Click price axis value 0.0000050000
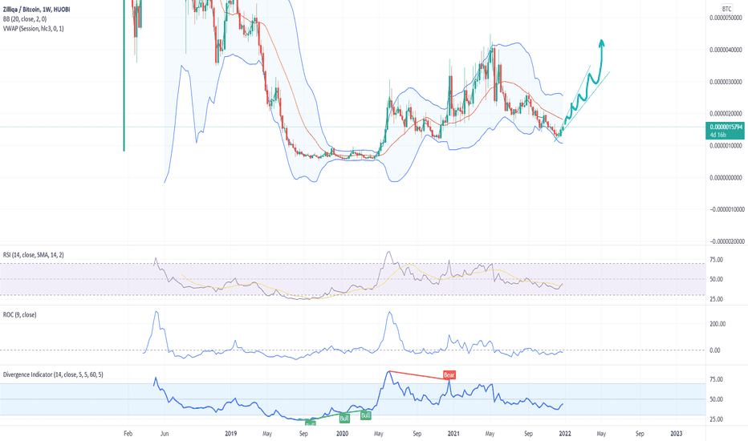This screenshot has width=748, height=441. 726,18
